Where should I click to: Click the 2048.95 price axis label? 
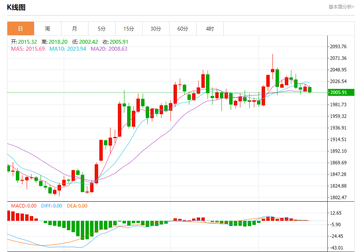[x=338, y=70]
